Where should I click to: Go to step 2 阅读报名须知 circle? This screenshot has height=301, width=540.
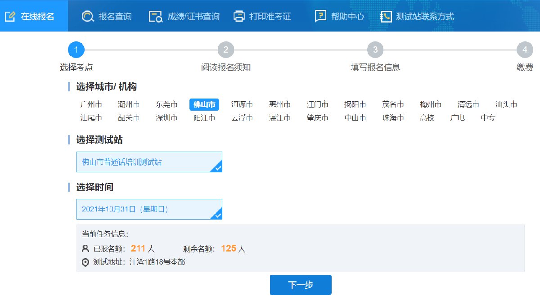click(x=226, y=50)
